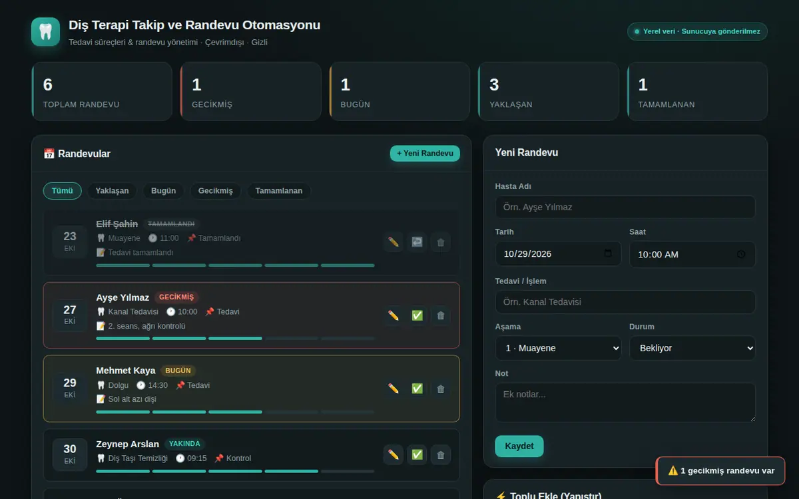The width and height of the screenshot is (799, 499).
Task: Focus the Not textarea
Action: 625,402
